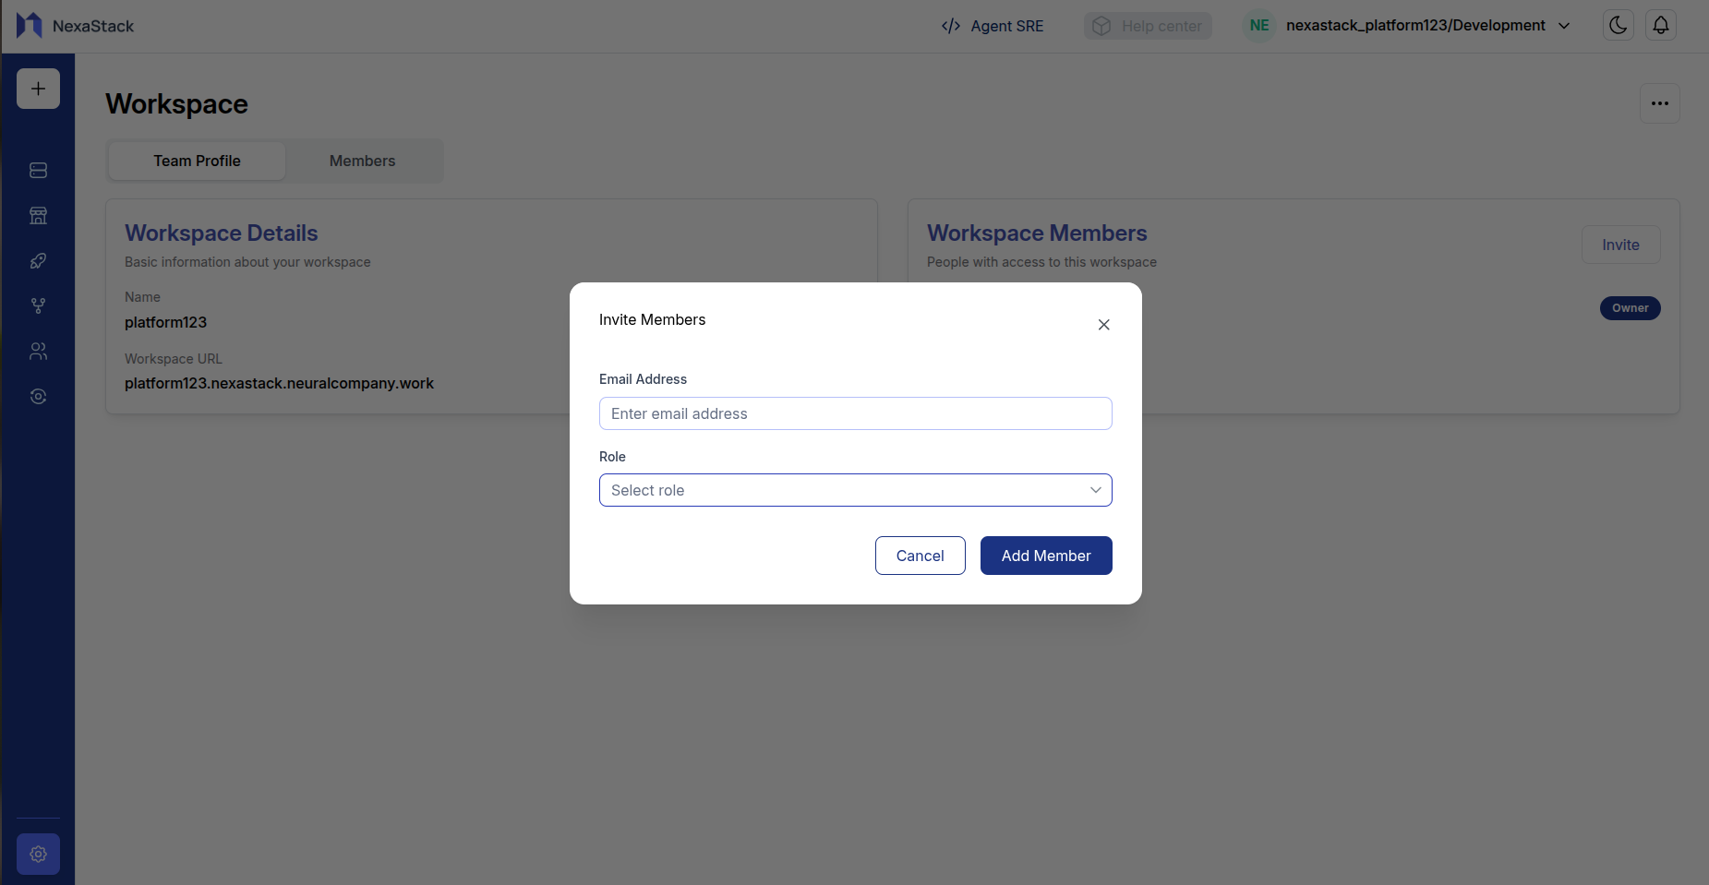The image size is (1709, 885).
Task: Click the Add Member button
Action: (1045, 555)
